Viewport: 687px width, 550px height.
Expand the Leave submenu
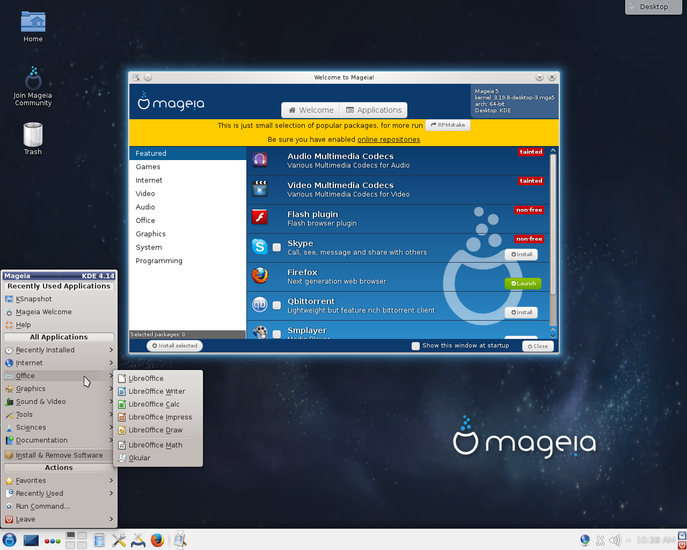[x=59, y=519]
